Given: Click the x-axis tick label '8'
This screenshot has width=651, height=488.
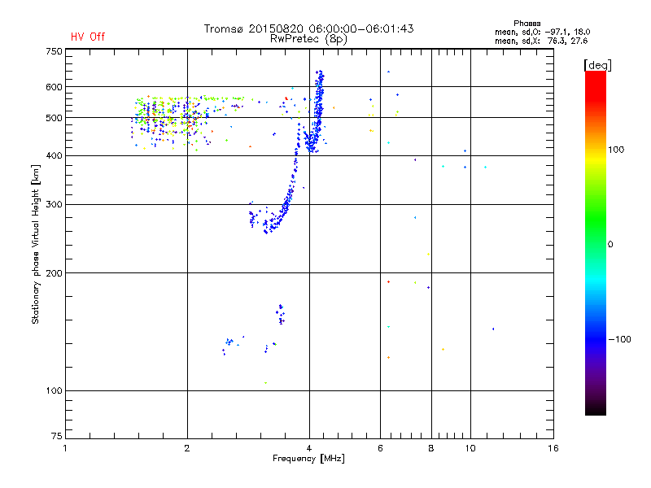Looking at the screenshot, I should click(431, 448).
